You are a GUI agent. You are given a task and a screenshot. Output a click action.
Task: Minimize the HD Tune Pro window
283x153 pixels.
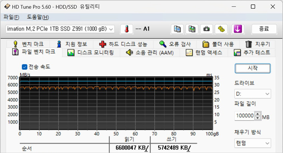click(x=234, y=7)
